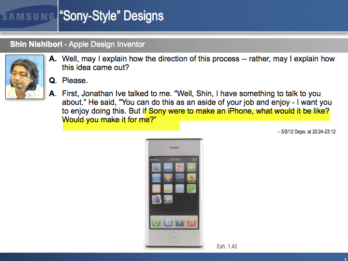The image size is (348, 261).
Task: Tap the orange calculator app icon
Action: [x=156, y=189]
